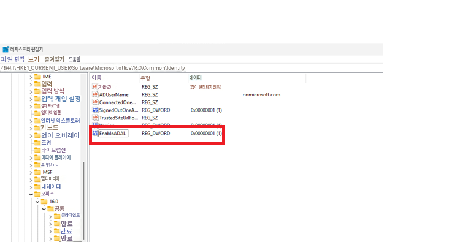Viewport: 460px width, 242px height.
Task: Expand the 인터넷 익스플로러 tree node
Action: [31, 121]
